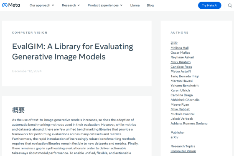Click author name Michal Drozdzal
The height and width of the screenshot is (156, 234).
(183, 114)
